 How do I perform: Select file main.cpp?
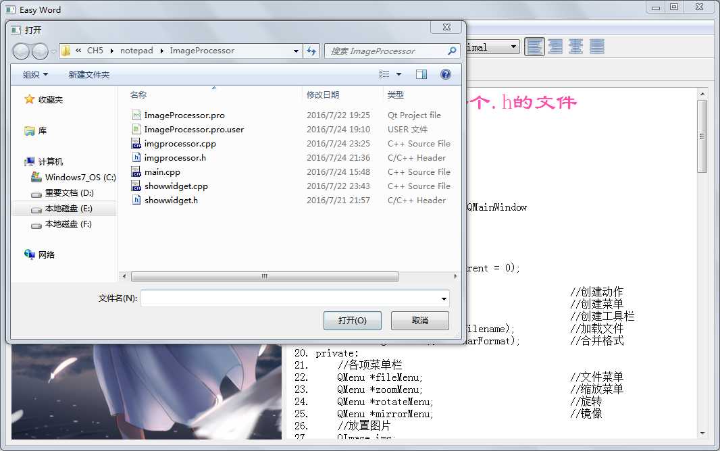pos(162,172)
